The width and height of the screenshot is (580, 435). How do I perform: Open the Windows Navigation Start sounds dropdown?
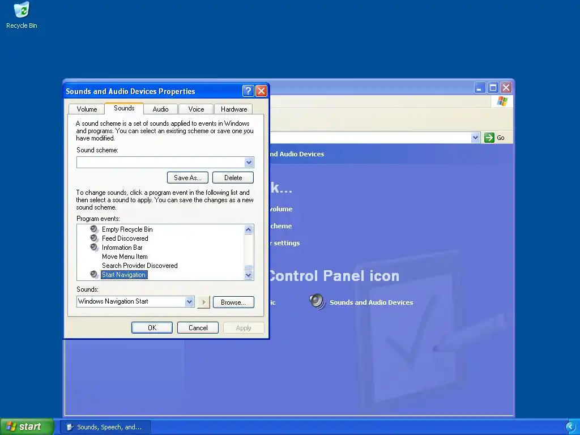pos(189,302)
